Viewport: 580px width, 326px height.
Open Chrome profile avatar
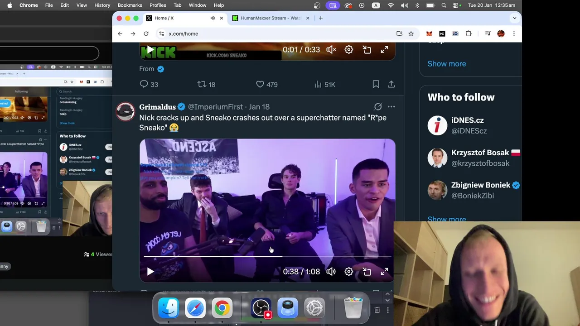coord(501,34)
